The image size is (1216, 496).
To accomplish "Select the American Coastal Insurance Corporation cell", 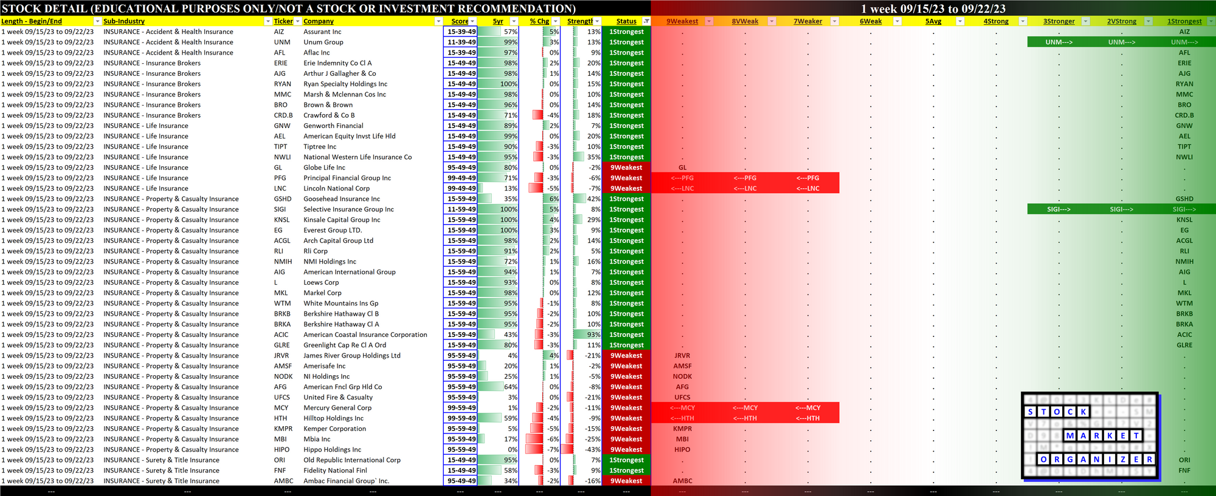I will pos(373,335).
